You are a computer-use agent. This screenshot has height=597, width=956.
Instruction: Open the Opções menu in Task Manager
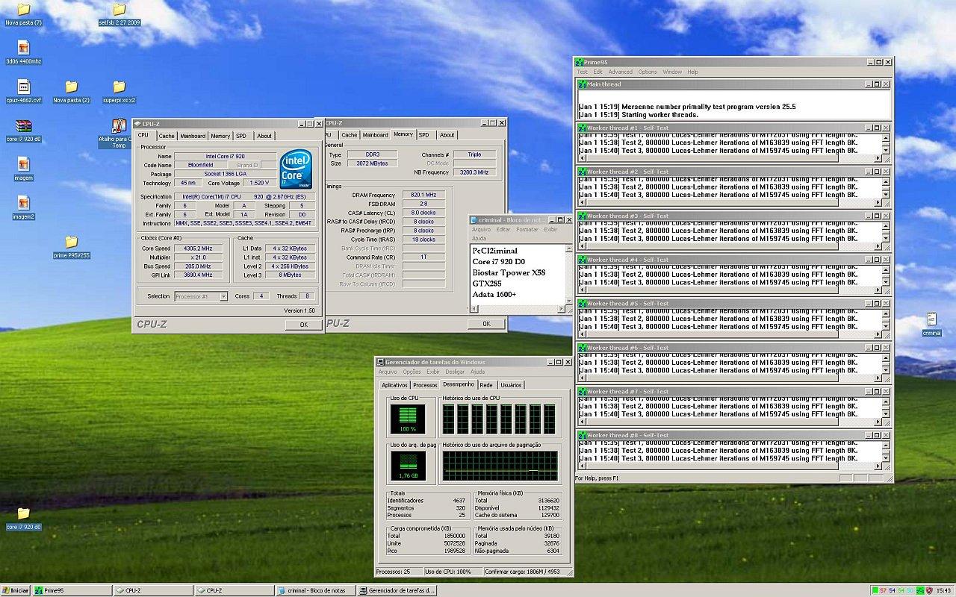pyautogui.click(x=412, y=372)
